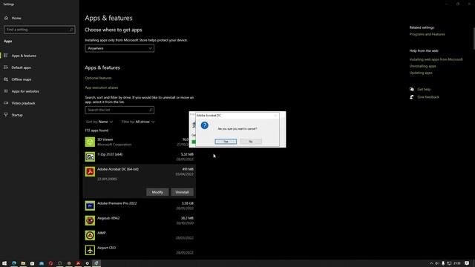Viewport: 475px width, 267px height.
Task: Show hidden system tray icons
Action: pos(431,263)
